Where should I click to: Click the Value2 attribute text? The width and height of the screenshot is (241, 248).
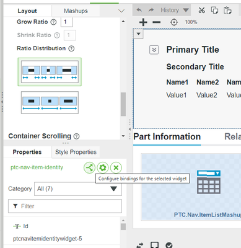pos(207,95)
